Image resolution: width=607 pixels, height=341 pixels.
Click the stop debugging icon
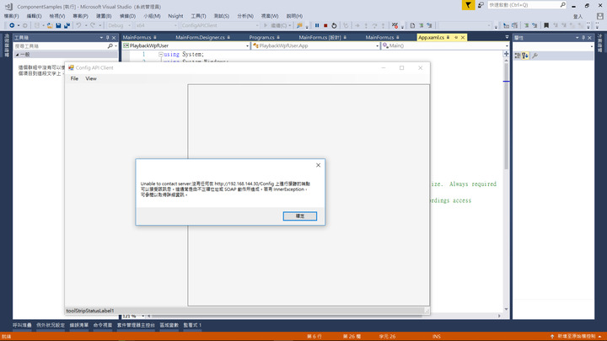[x=326, y=25]
